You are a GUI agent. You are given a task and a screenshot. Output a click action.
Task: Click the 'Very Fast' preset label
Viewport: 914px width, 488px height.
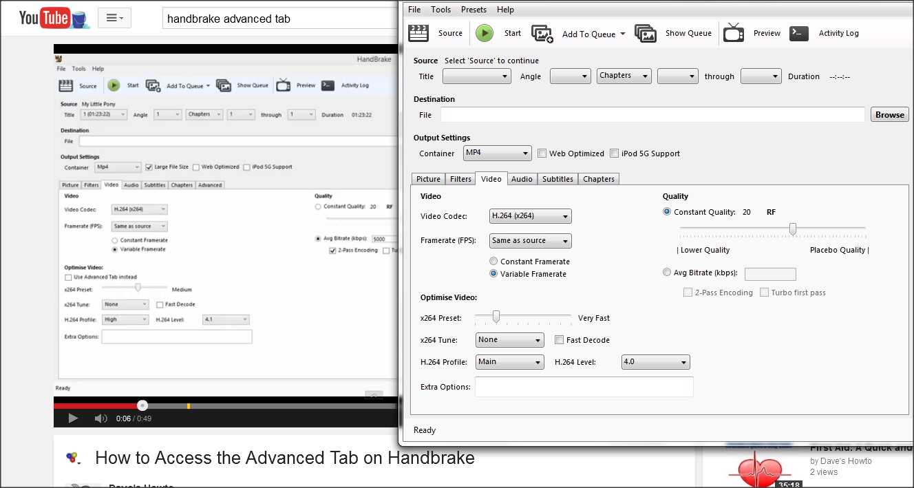[594, 318]
